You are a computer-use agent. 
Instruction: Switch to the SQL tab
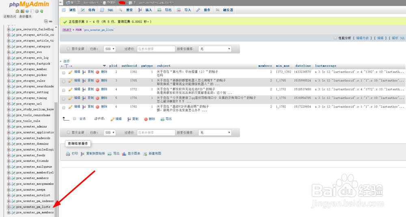point(107,10)
